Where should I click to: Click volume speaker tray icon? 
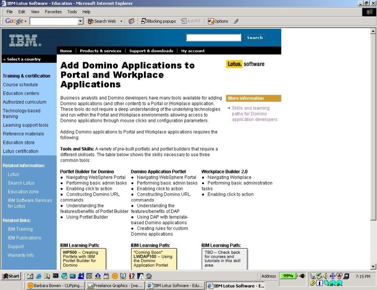326,276
